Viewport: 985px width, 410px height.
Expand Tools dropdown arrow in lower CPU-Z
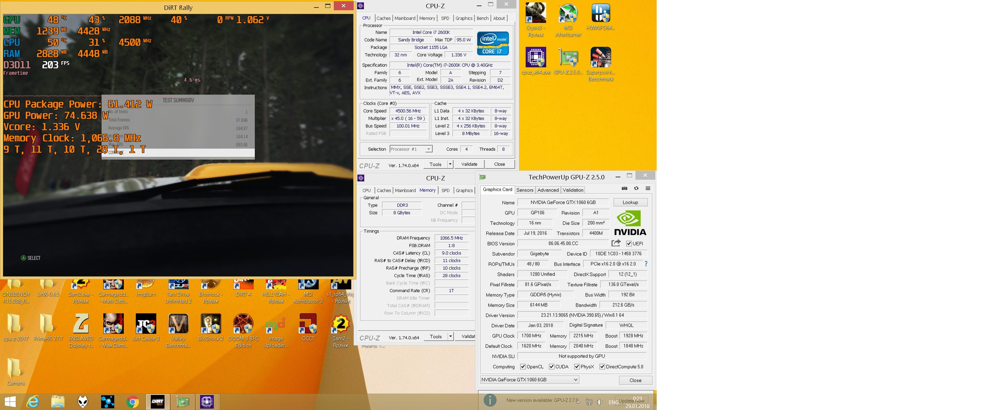pos(451,336)
